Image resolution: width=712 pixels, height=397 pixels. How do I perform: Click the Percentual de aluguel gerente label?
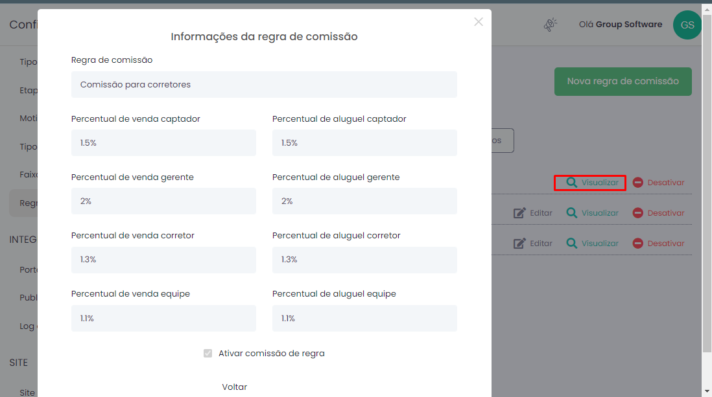[336, 177]
